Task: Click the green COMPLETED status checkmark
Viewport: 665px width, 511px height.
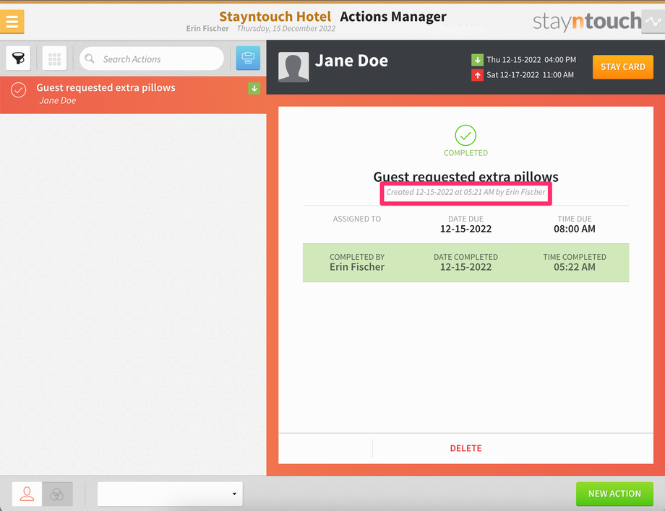Action: click(465, 136)
